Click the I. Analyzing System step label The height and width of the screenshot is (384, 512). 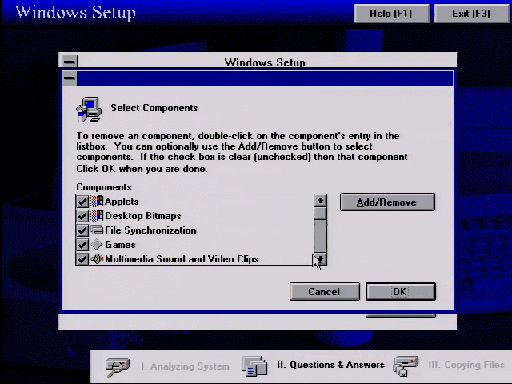(x=185, y=366)
